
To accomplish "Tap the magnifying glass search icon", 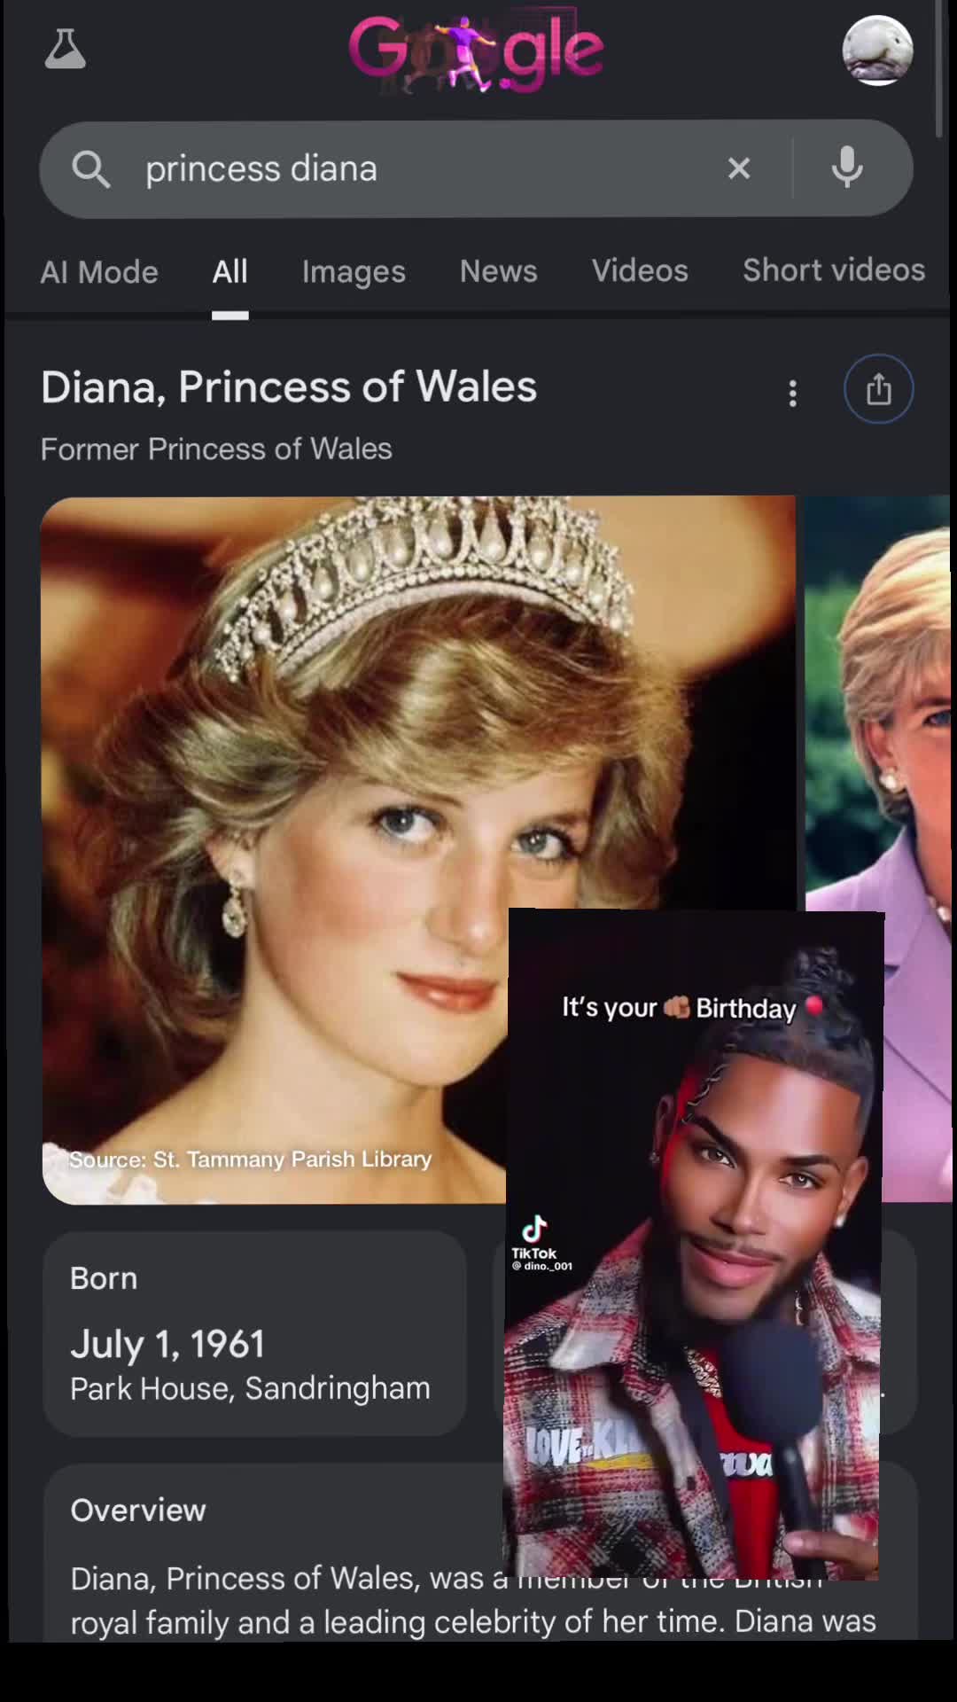I will point(91,168).
